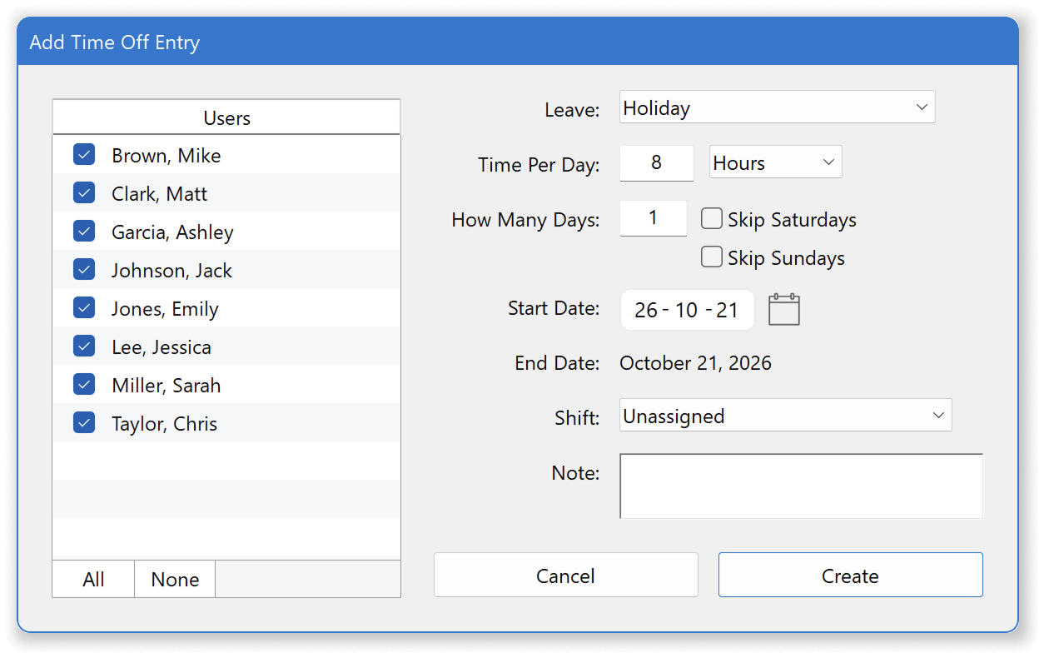Uncheck the Johnson, Jack checkbox
The width and height of the screenshot is (1044, 658).
click(84, 270)
